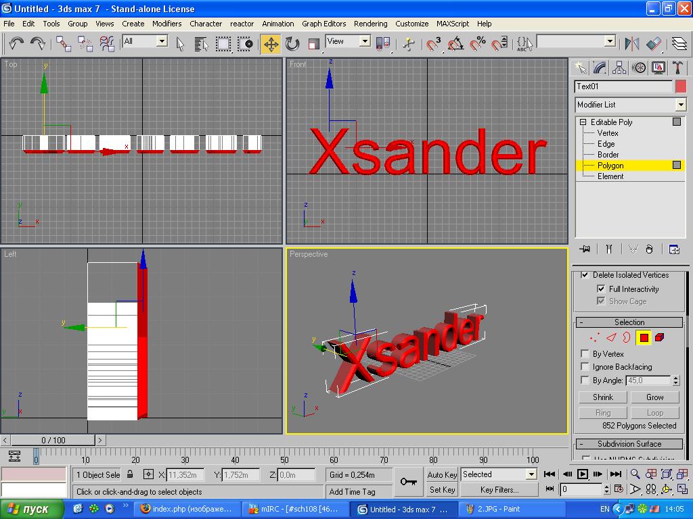Click the Mirror tool icon
Image resolution: width=693 pixels, height=519 pixels.
point(632,44)
